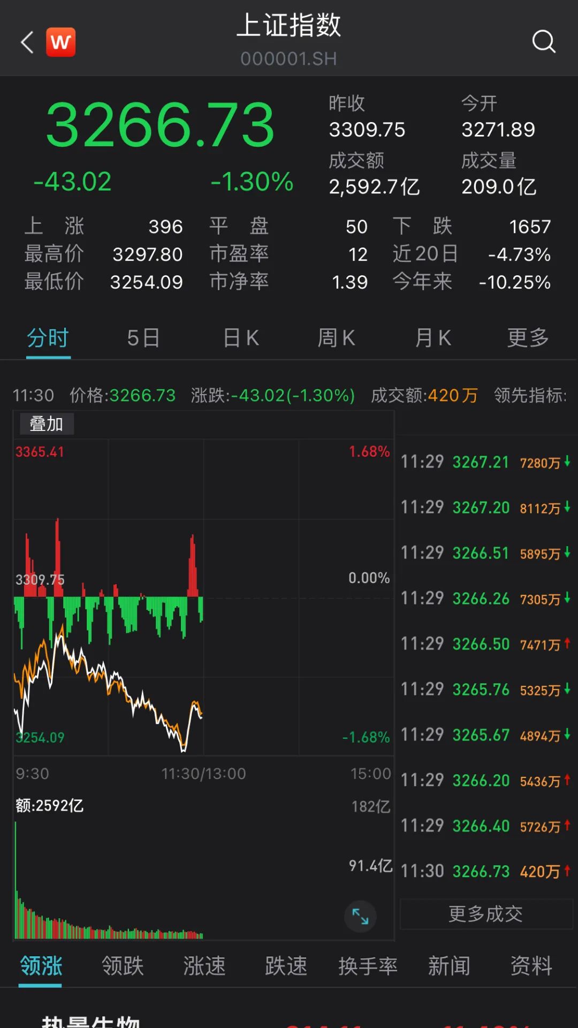Tap the index price 3266.73

160,125
